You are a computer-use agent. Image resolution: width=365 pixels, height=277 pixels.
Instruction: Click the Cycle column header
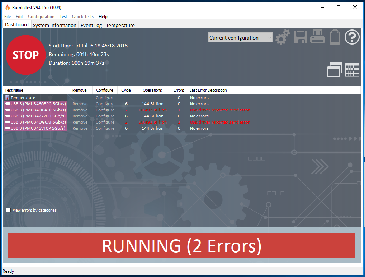click(126, 90)
